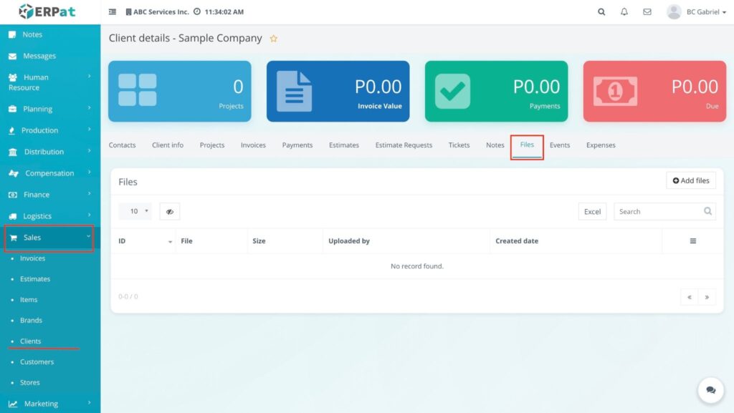This screenshot has height=413, width=734.
Task: Open the notifications bell icon
Action: 624,12
